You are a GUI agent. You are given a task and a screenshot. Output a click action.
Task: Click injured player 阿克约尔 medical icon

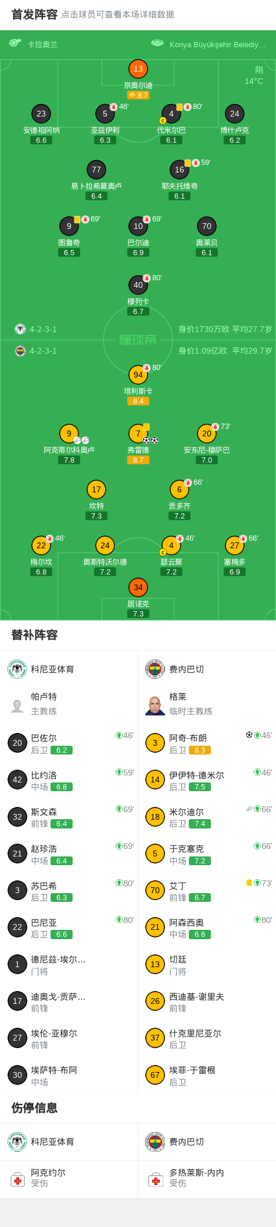click(x=17, y=1180)
